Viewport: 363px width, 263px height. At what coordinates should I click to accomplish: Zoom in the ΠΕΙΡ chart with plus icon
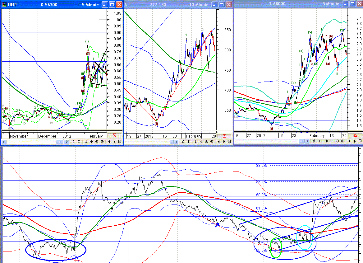102,142
